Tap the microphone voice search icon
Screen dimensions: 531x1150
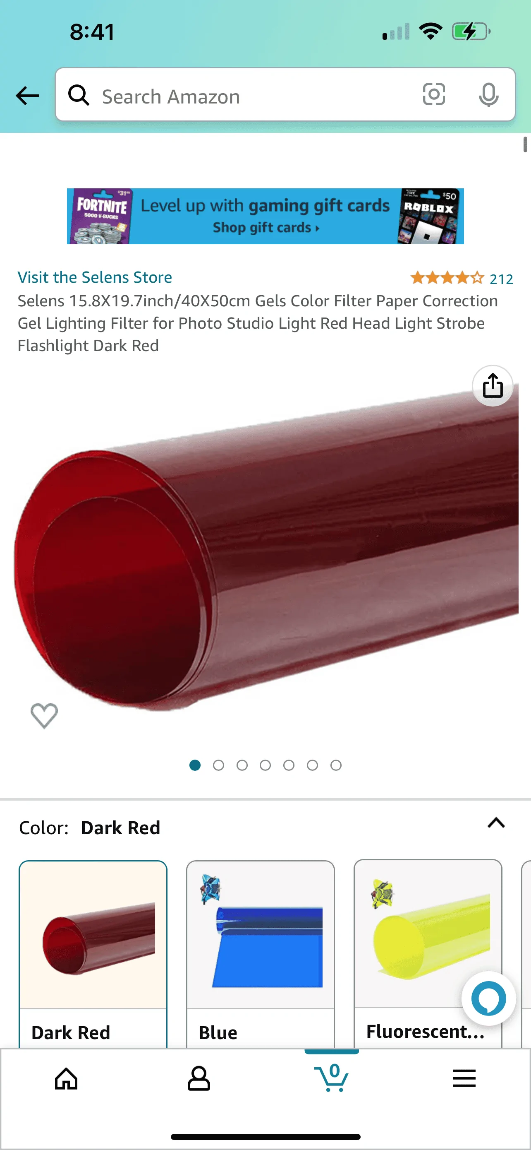488,95
